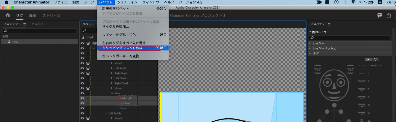The image size is (396, 122).
Task: Open the ヒストリー panel tab
Action: (x=39, y=24)
